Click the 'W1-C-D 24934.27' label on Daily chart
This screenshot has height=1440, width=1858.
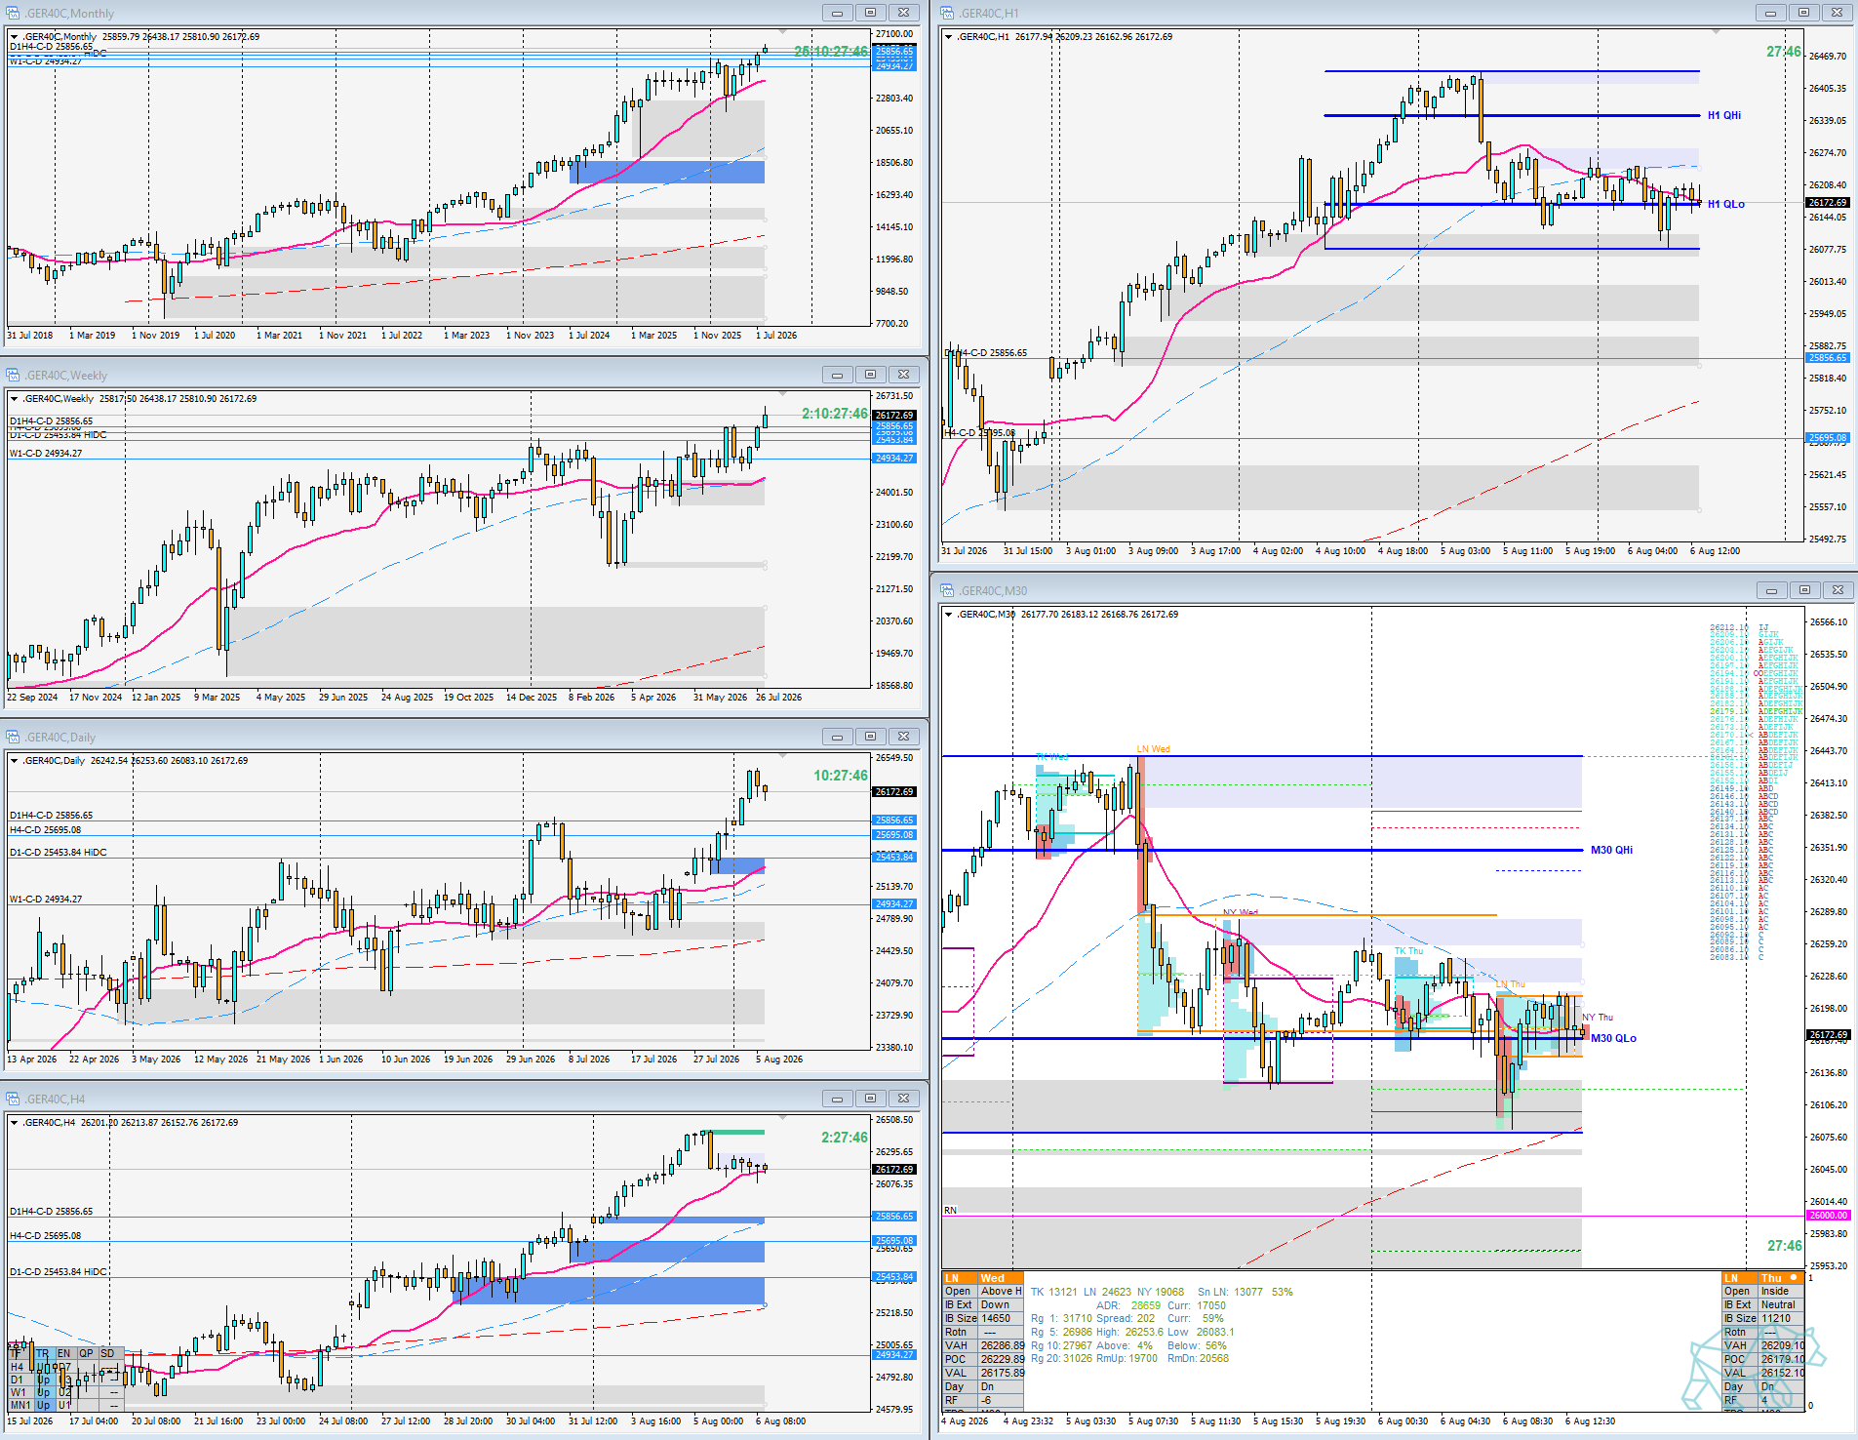pyautogui.click(x=46, y=900)
